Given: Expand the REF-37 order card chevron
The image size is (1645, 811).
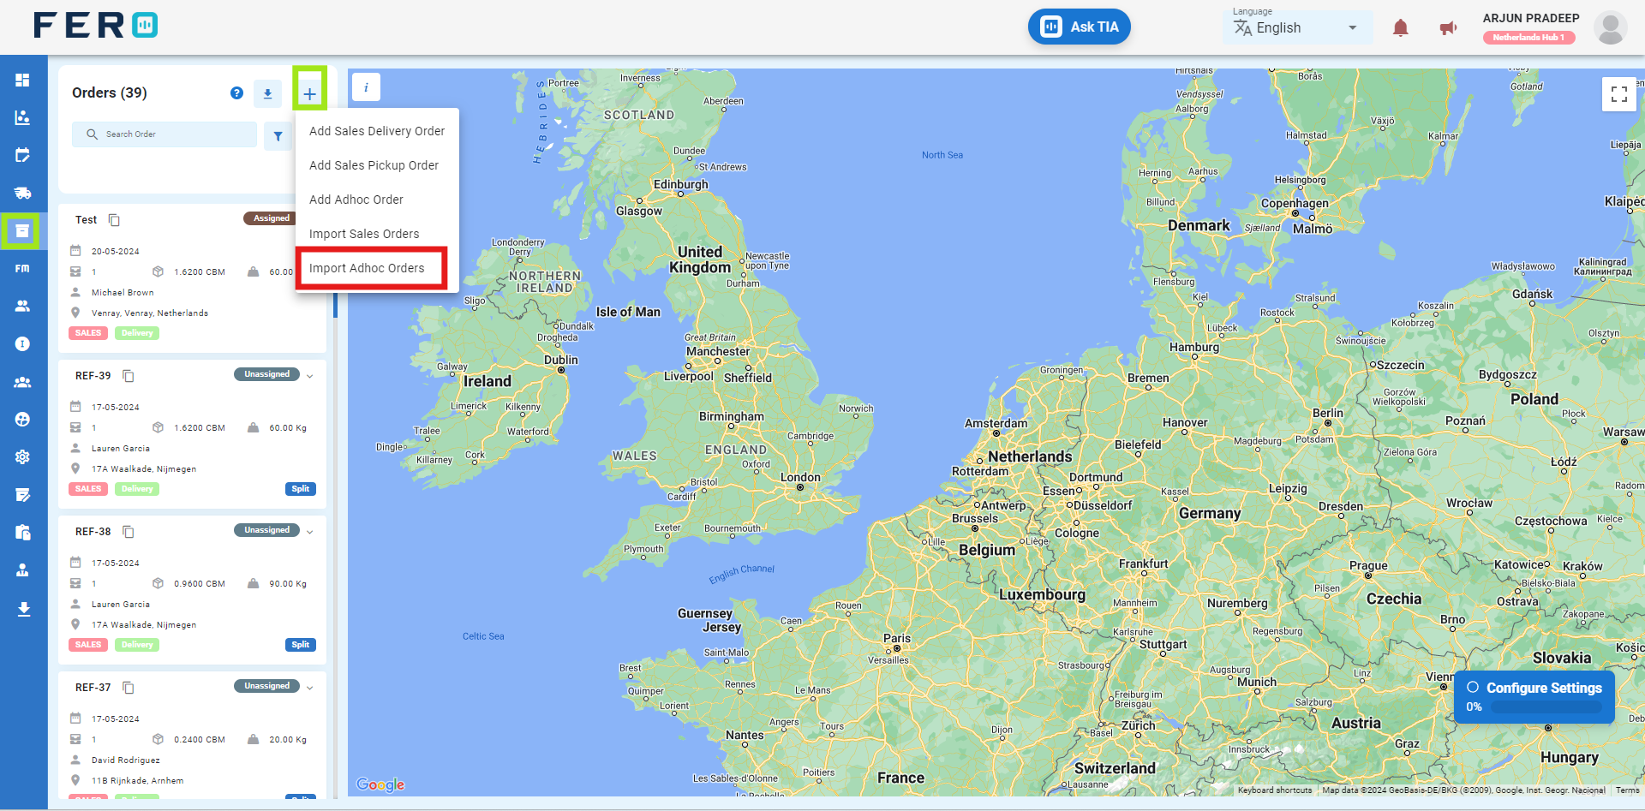Looking at the screenshot, I should [x=310, y=688].
